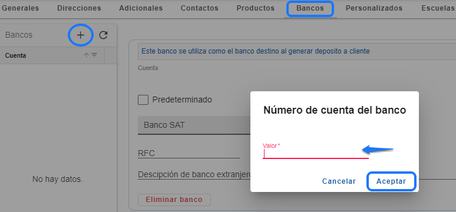Viewport: 456px width, 212px height.
Task: Refresh the Bancos list
Action: (103, 35)
